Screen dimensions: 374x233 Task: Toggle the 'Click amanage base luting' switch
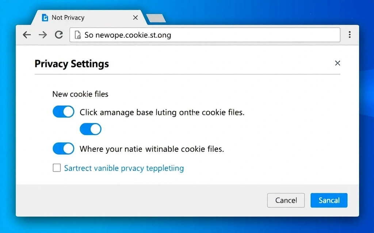coord(64,112)
